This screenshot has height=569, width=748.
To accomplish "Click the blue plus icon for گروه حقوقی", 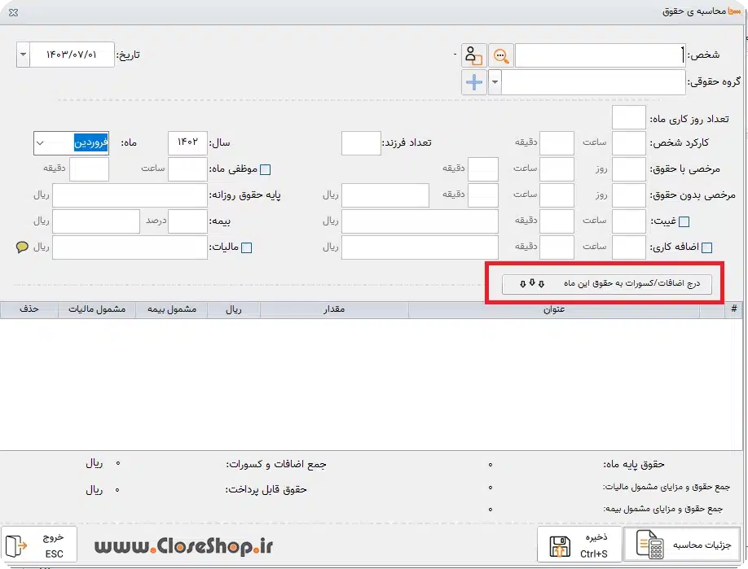I will tap(473, 82).
